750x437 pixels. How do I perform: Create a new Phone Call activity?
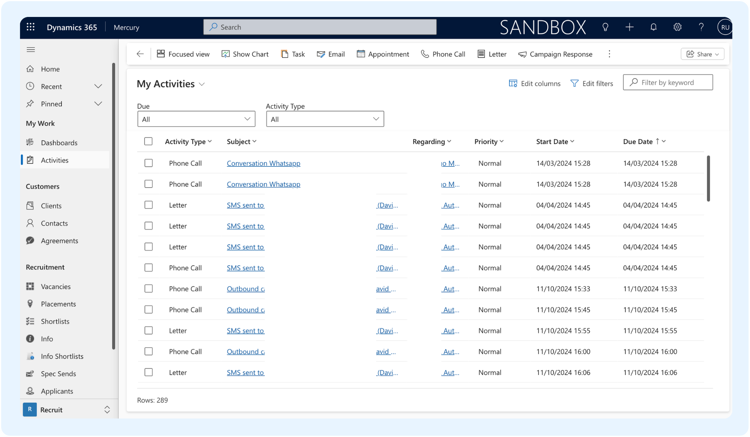pos(443,54)
